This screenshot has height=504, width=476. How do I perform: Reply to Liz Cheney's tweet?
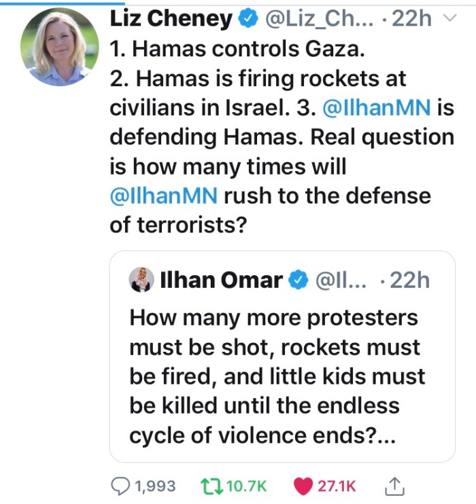120,486
